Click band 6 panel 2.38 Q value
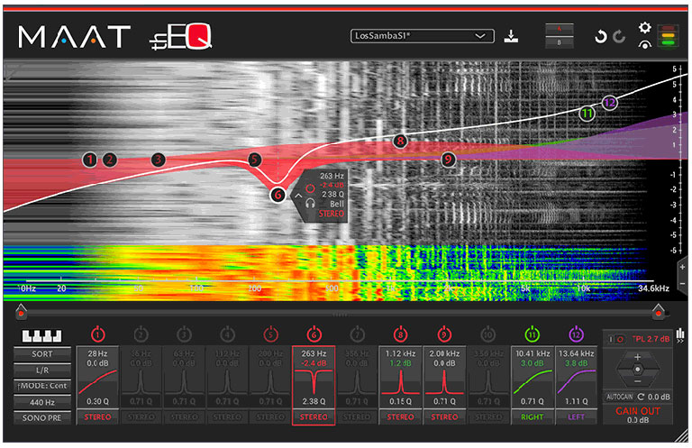The image size is (692, 448). coord(314,401)
